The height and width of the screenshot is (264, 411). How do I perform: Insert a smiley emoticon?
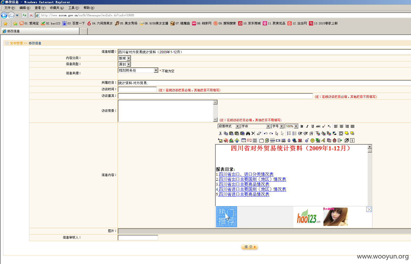coord(312,140)
